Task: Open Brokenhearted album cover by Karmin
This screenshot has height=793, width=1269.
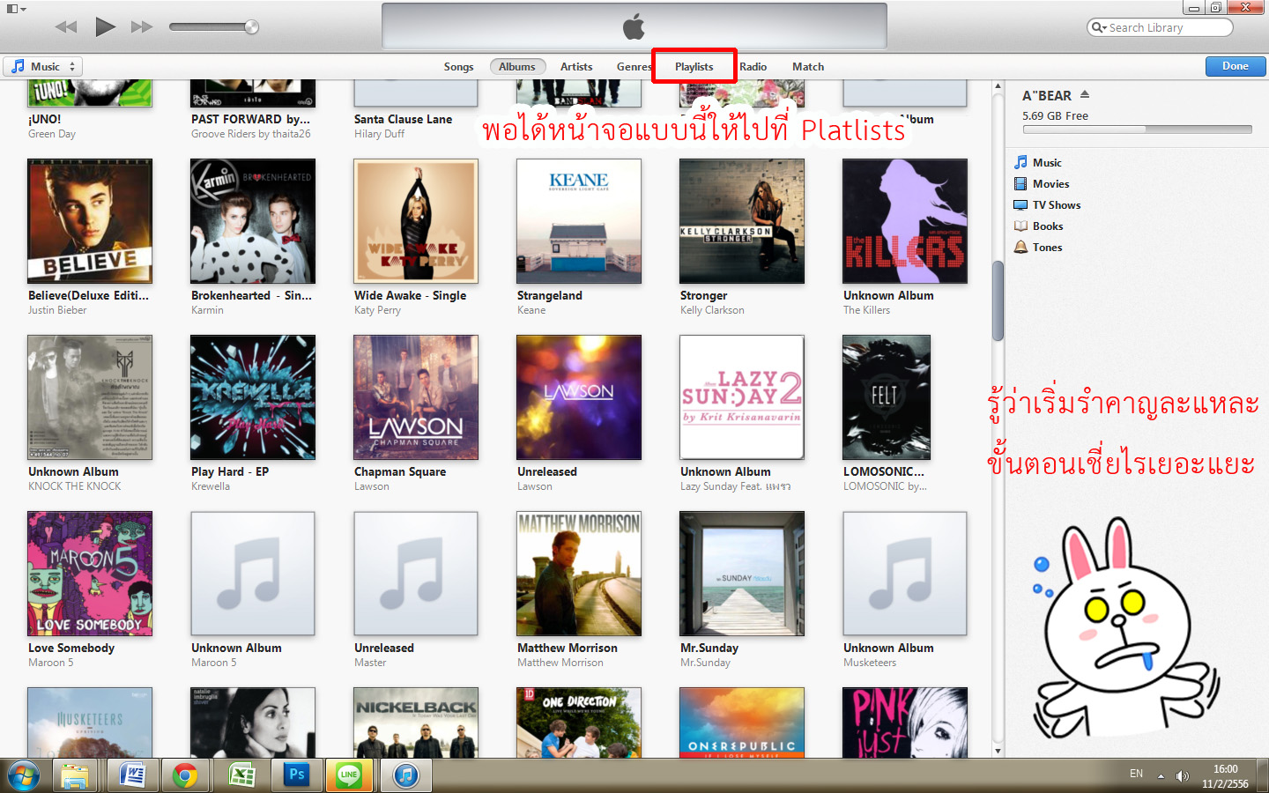Action: (x=253, y=221)
